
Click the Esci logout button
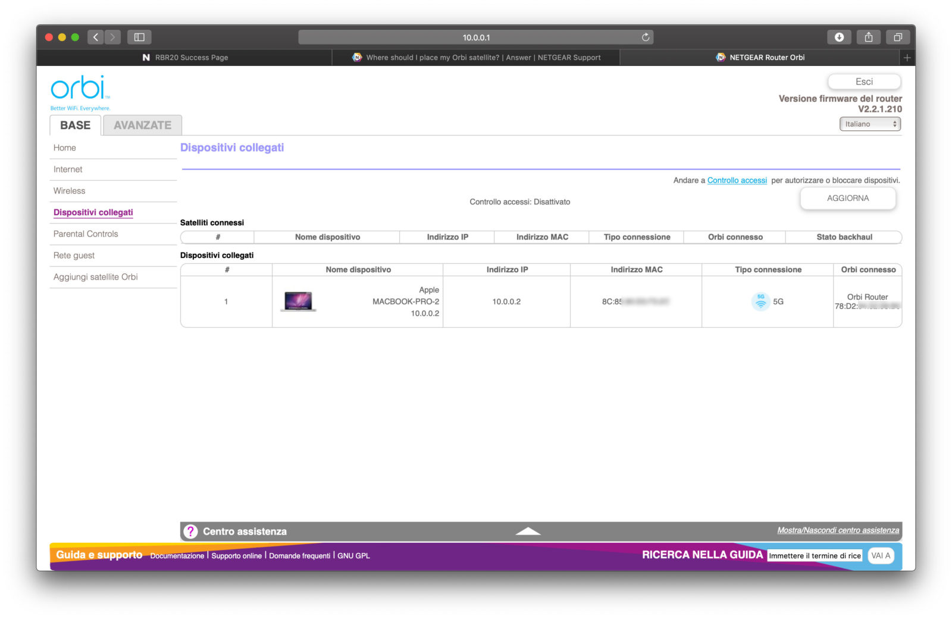[x=864, y=82]
